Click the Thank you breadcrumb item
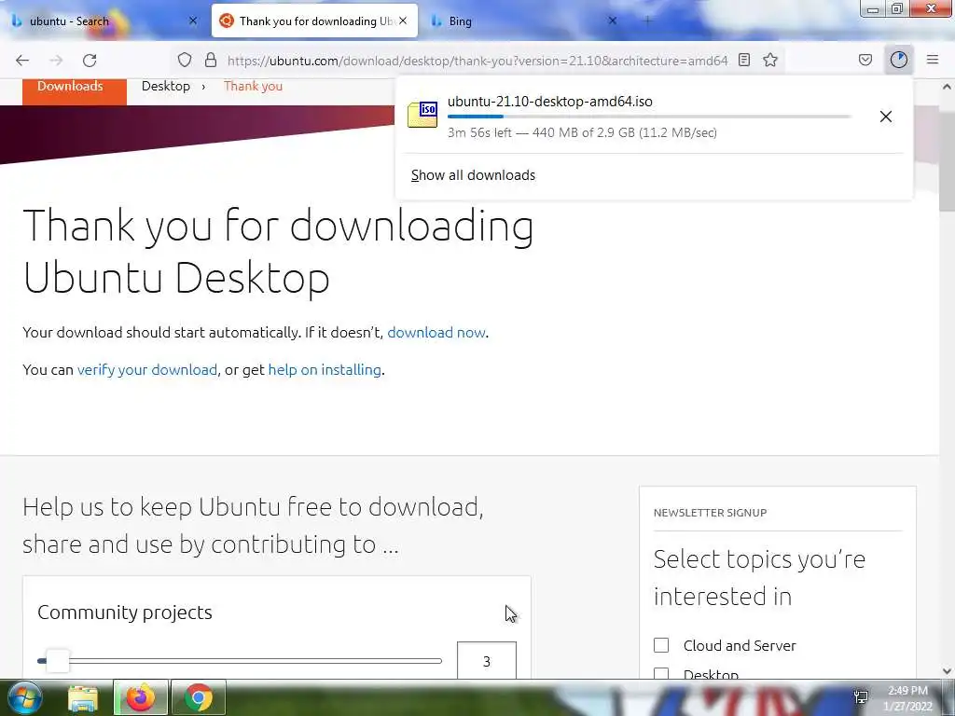955x716 pixels. click(x=253, y=86)
